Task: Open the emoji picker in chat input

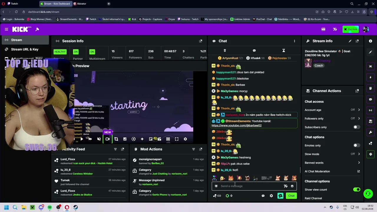Action: click(292, 186)
